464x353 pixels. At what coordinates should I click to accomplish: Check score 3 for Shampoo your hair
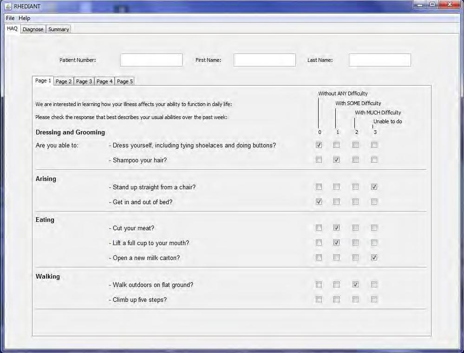click(374, 160)
